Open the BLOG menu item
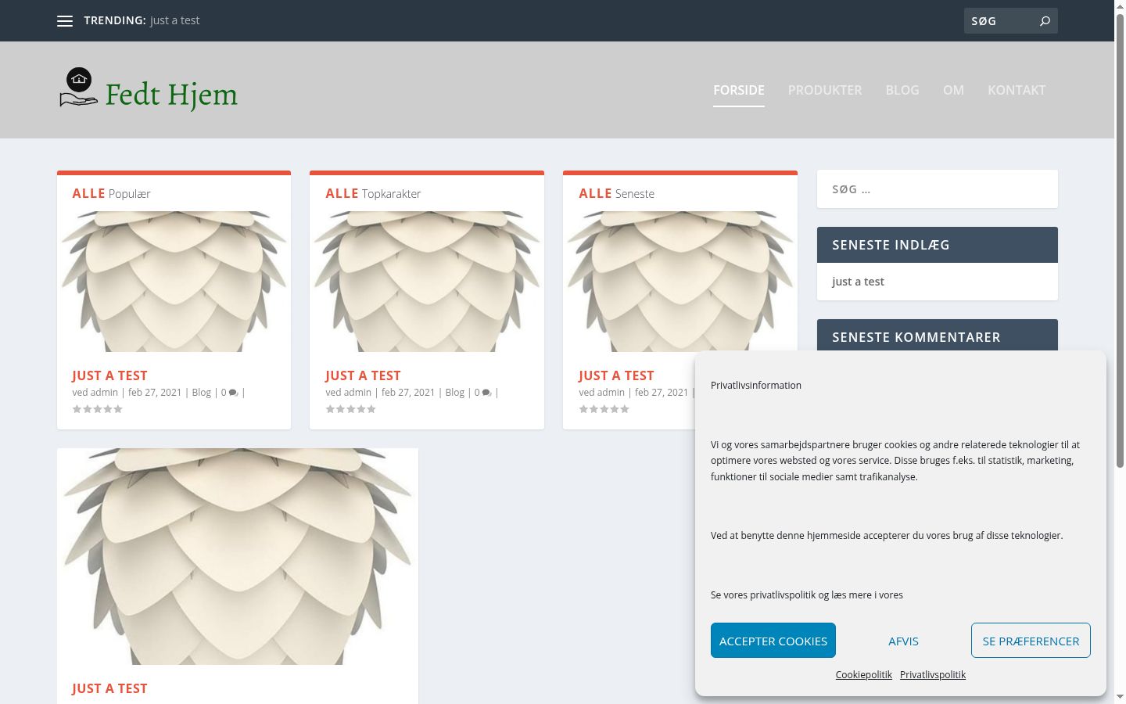 pyautogui.click(x=902, y=90)
